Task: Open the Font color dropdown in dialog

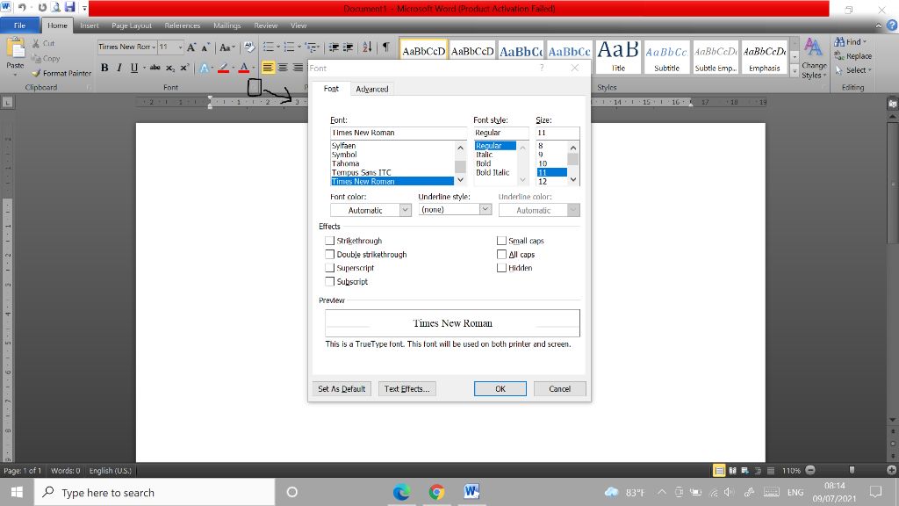Action: pos(405,210)
